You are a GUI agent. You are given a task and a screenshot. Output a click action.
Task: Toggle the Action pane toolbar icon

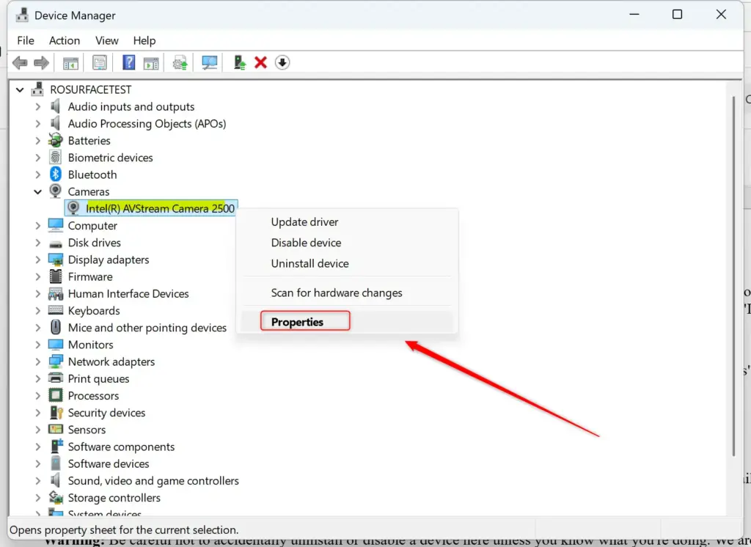pos(151,63)
